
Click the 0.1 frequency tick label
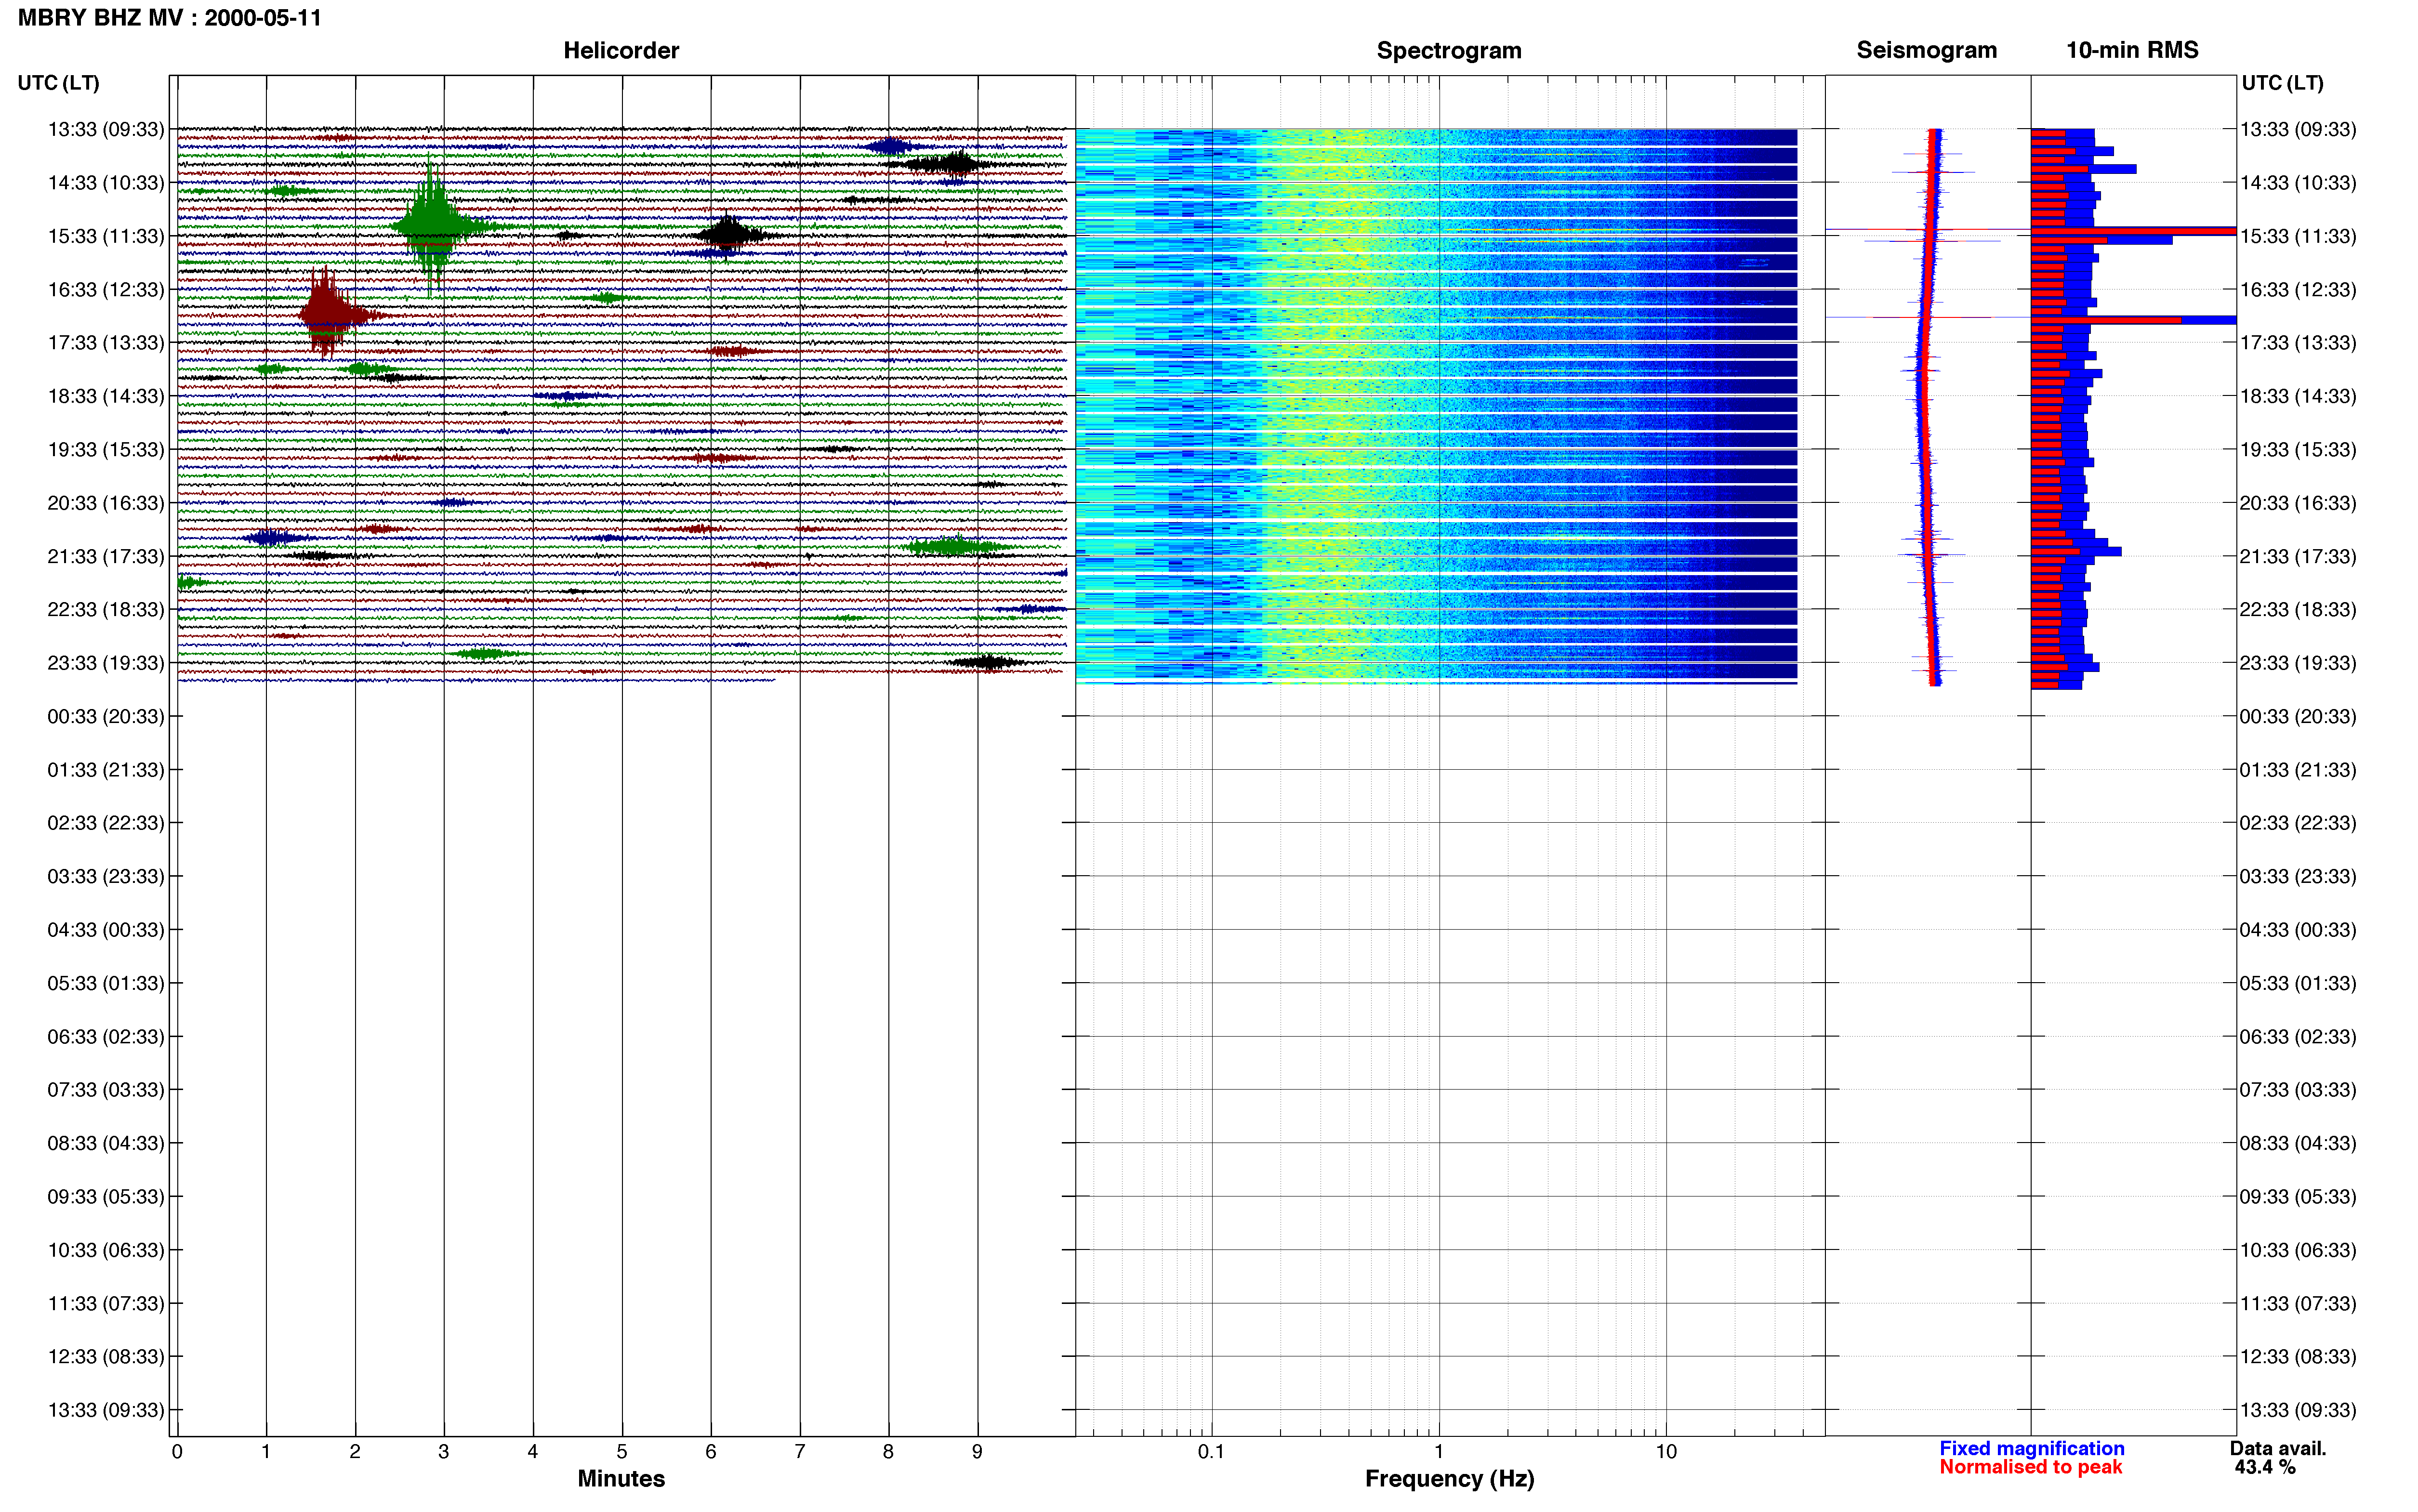click(1211, 1452)
